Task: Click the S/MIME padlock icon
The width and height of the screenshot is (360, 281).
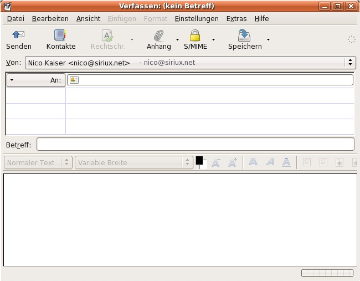Action: (x=195, y=35)
